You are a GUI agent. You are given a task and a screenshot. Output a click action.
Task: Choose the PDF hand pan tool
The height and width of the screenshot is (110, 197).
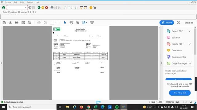[x=71, y=23]
